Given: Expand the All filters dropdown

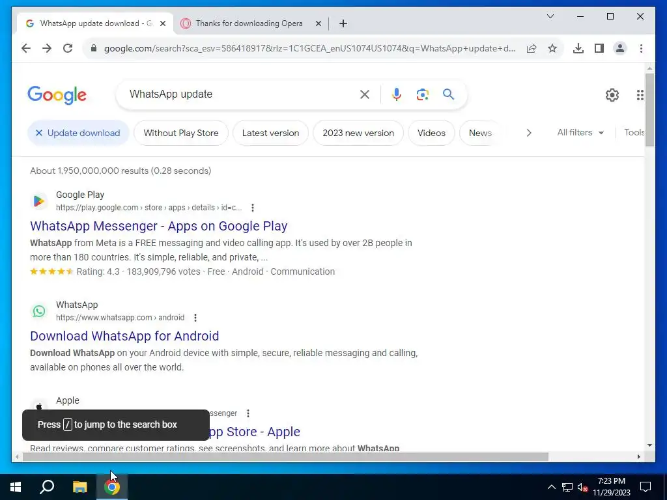Looking at the screenshot, I should coord(580,133).
